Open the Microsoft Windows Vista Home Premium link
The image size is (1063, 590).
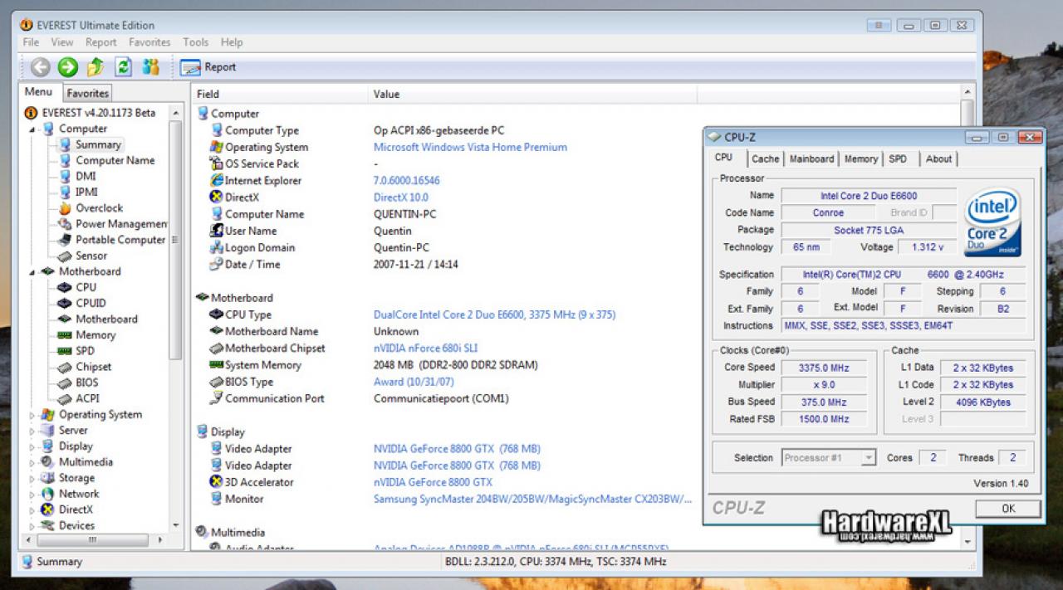[470, 147]
